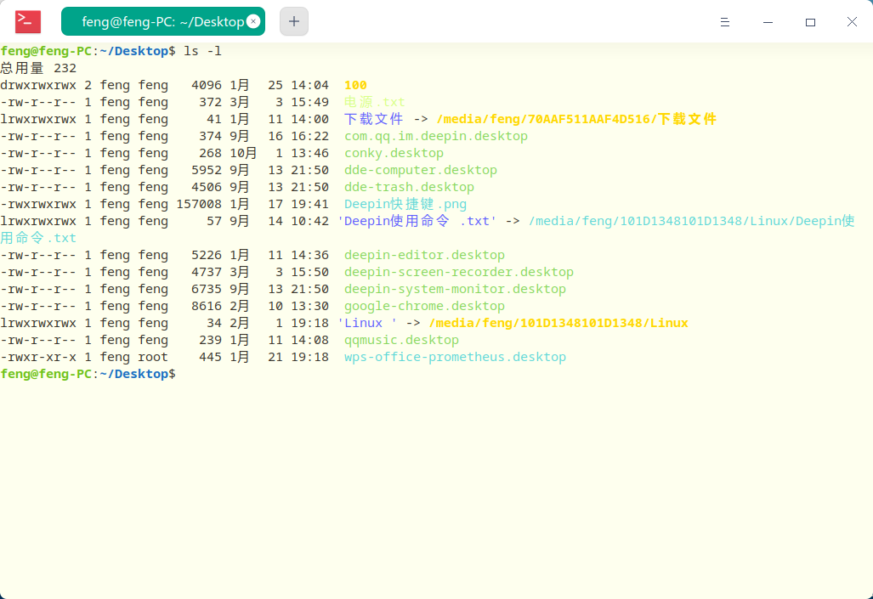Click the deepin-screen-recorder.desktop filename

458,272
